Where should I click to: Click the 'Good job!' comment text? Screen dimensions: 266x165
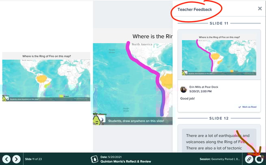coord(188,98)
